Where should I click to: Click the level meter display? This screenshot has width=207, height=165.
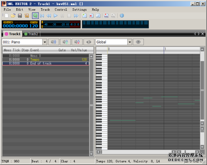tap(61, 24)
